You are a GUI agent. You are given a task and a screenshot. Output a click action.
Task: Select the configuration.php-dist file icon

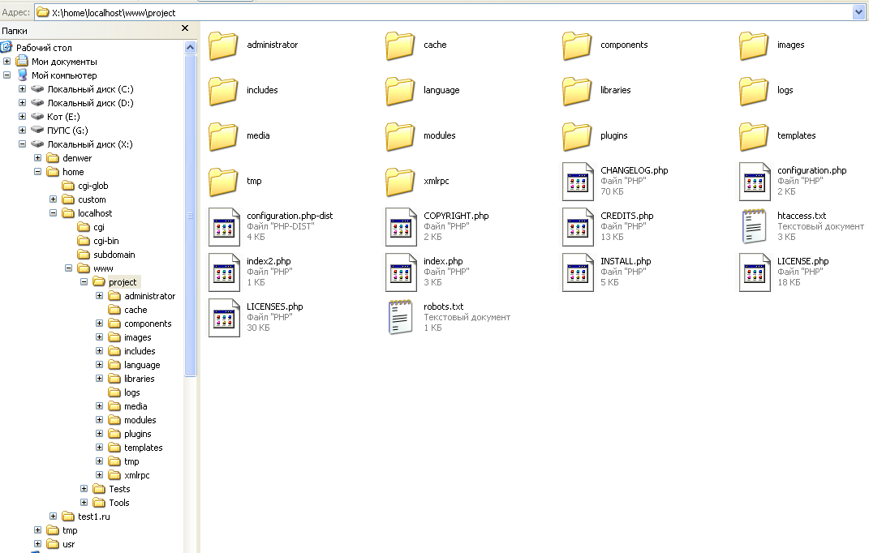tap(225, 226)
